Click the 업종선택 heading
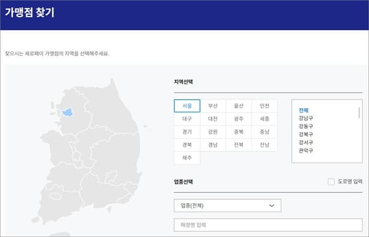The image size is (369, 237). (x=183, y=182)
